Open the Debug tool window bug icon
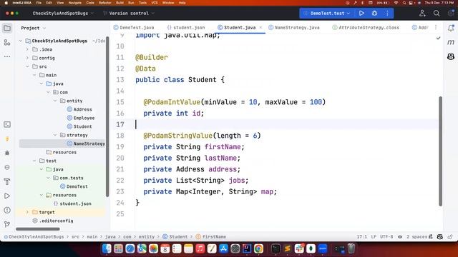 pyautogui.click(x=7, y=153)
